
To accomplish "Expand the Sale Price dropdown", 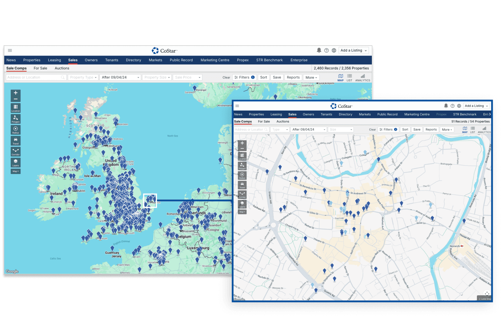I will [188, 77].
